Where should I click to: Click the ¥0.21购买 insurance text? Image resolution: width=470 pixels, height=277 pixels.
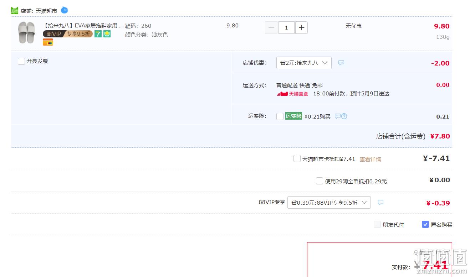tap(317, 116)
